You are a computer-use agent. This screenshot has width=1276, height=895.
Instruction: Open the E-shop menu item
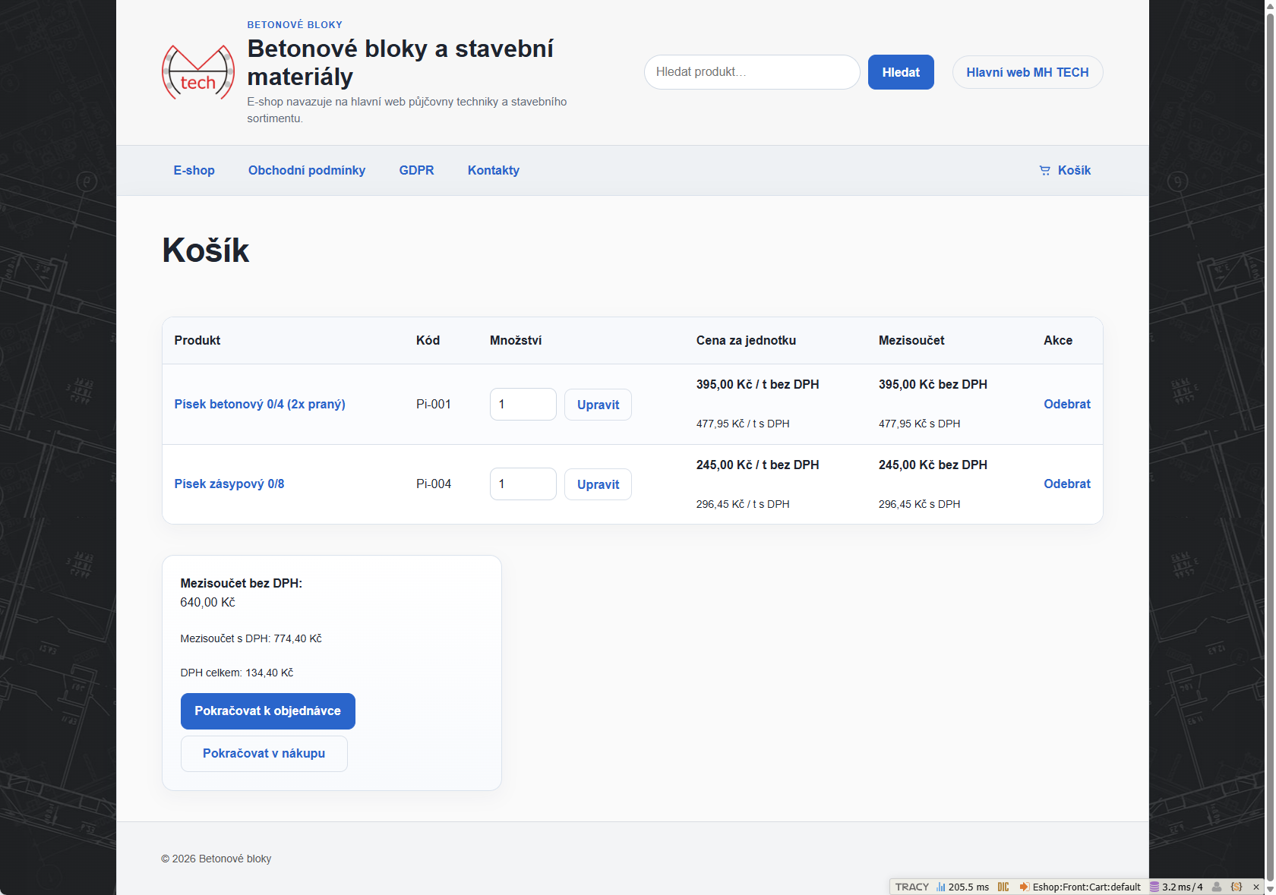tap(194, 170)
